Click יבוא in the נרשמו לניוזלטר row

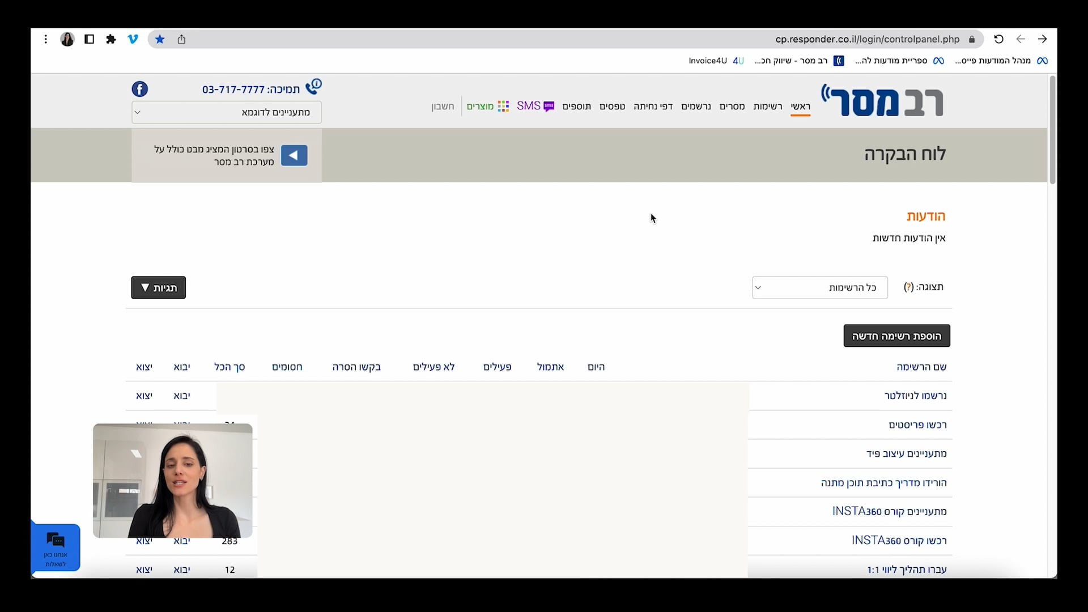182,396
